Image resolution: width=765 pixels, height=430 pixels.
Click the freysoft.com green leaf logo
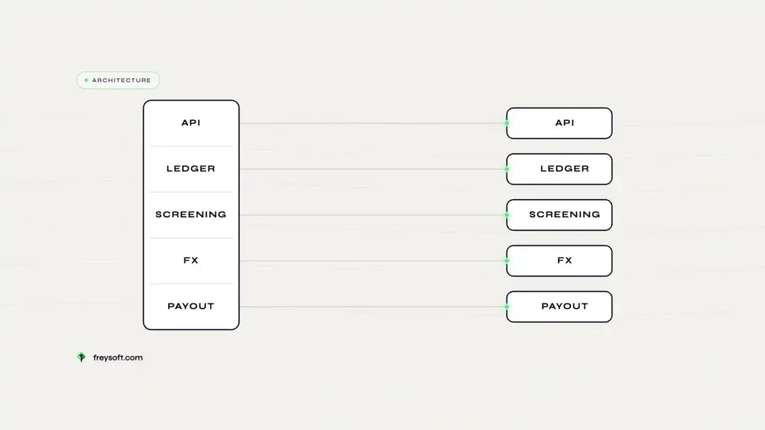coord(81,358)
